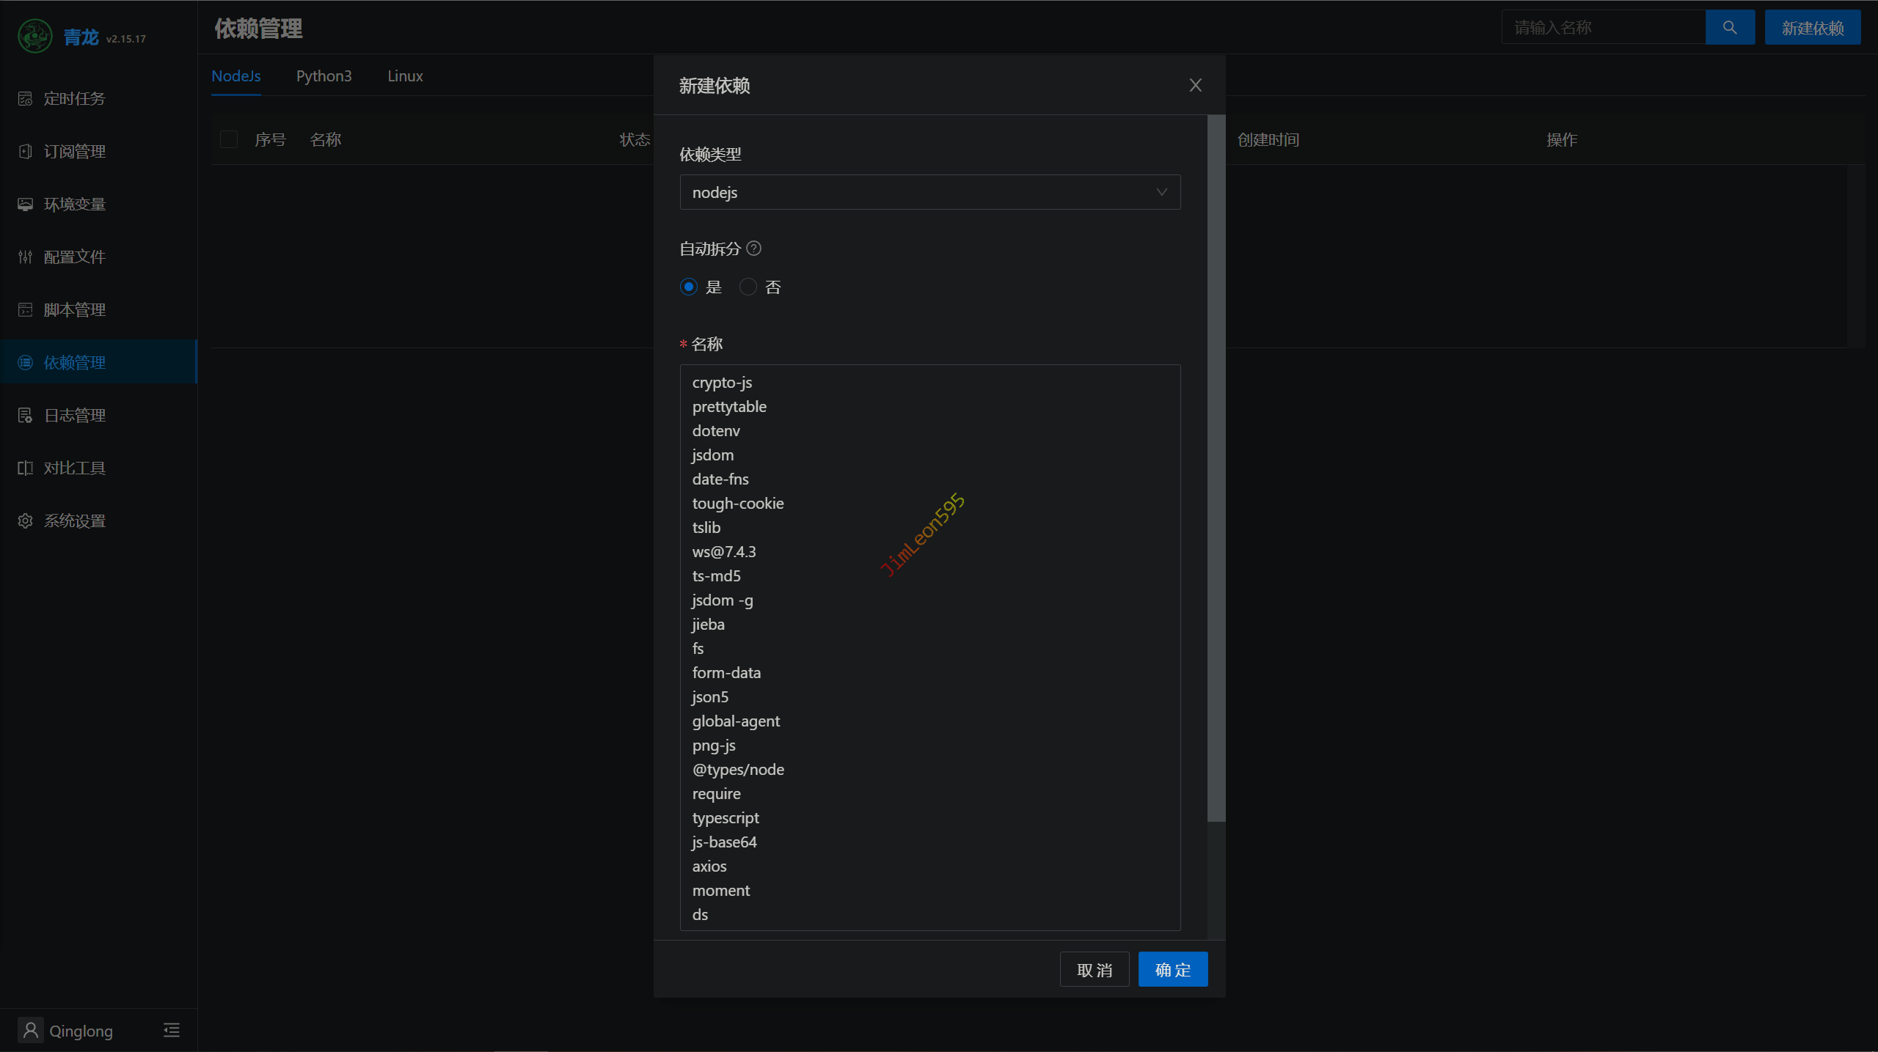Select 是 radio for auto split
Screen dimensions: 1878x1052
coord(688,287)
